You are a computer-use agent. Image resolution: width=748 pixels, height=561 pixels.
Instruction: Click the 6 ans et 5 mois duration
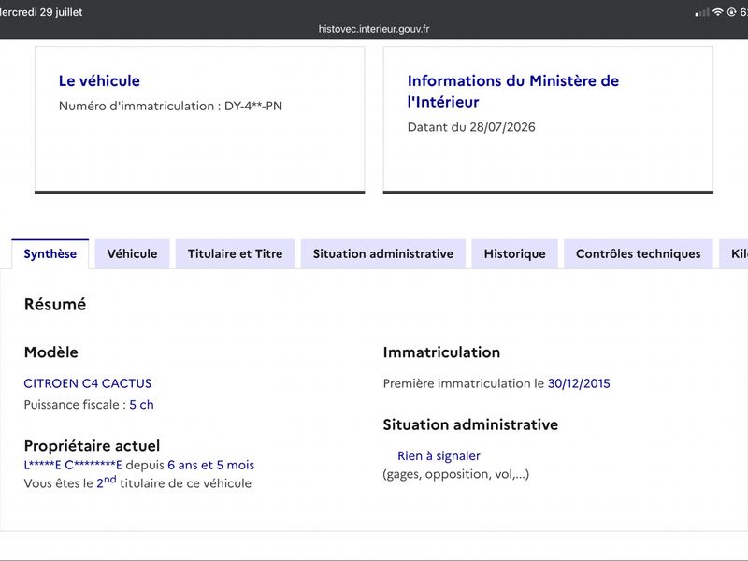pyautogui.click(x=211, y=465)
